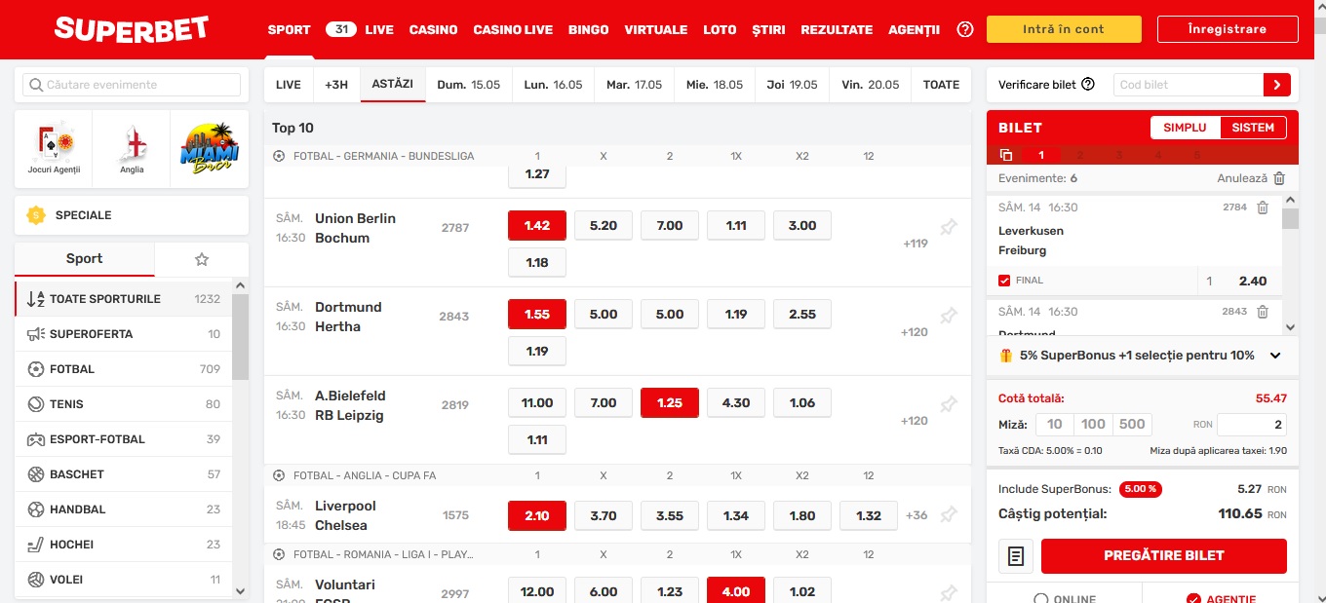1326x603 pixels.
Task: Click the copy ticket icon in bilet tabs
Action: coord(1006,155)
